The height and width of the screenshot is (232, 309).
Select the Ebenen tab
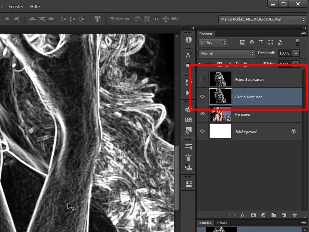click(205, 34)
